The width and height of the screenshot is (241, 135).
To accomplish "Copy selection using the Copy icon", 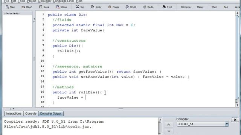I will pos(96,7).
